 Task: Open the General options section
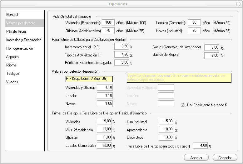pos(12,15)
